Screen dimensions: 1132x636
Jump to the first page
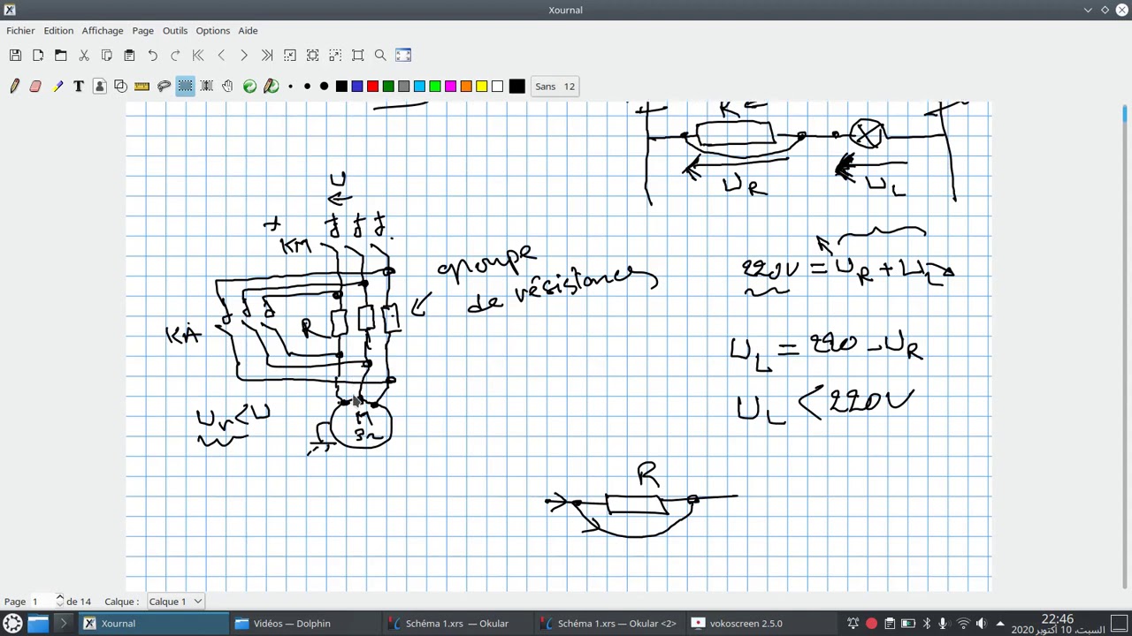[198, 56]
